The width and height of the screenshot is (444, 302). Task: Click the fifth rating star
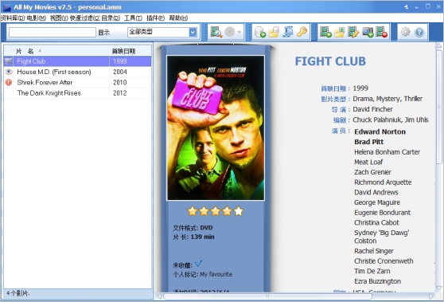click(239, 211)
